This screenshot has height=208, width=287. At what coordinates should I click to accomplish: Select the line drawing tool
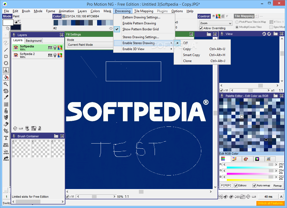(x=6, y=50)
